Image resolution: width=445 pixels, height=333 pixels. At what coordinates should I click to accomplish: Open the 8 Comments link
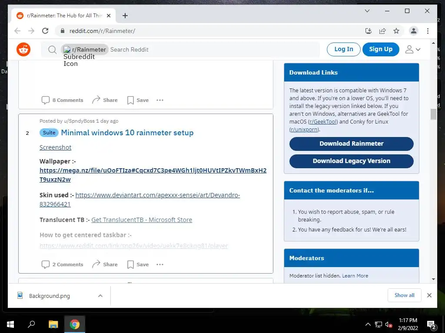(x=63, y=100)
